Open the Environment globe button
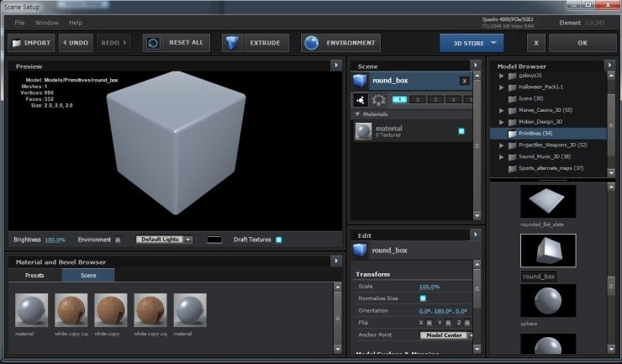The width and height of the screenshot is (622, 364). [340, 43]
